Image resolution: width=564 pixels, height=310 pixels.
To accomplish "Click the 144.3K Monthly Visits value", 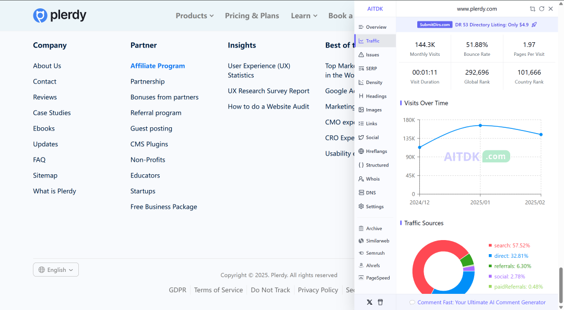I will tap(425, 44).
